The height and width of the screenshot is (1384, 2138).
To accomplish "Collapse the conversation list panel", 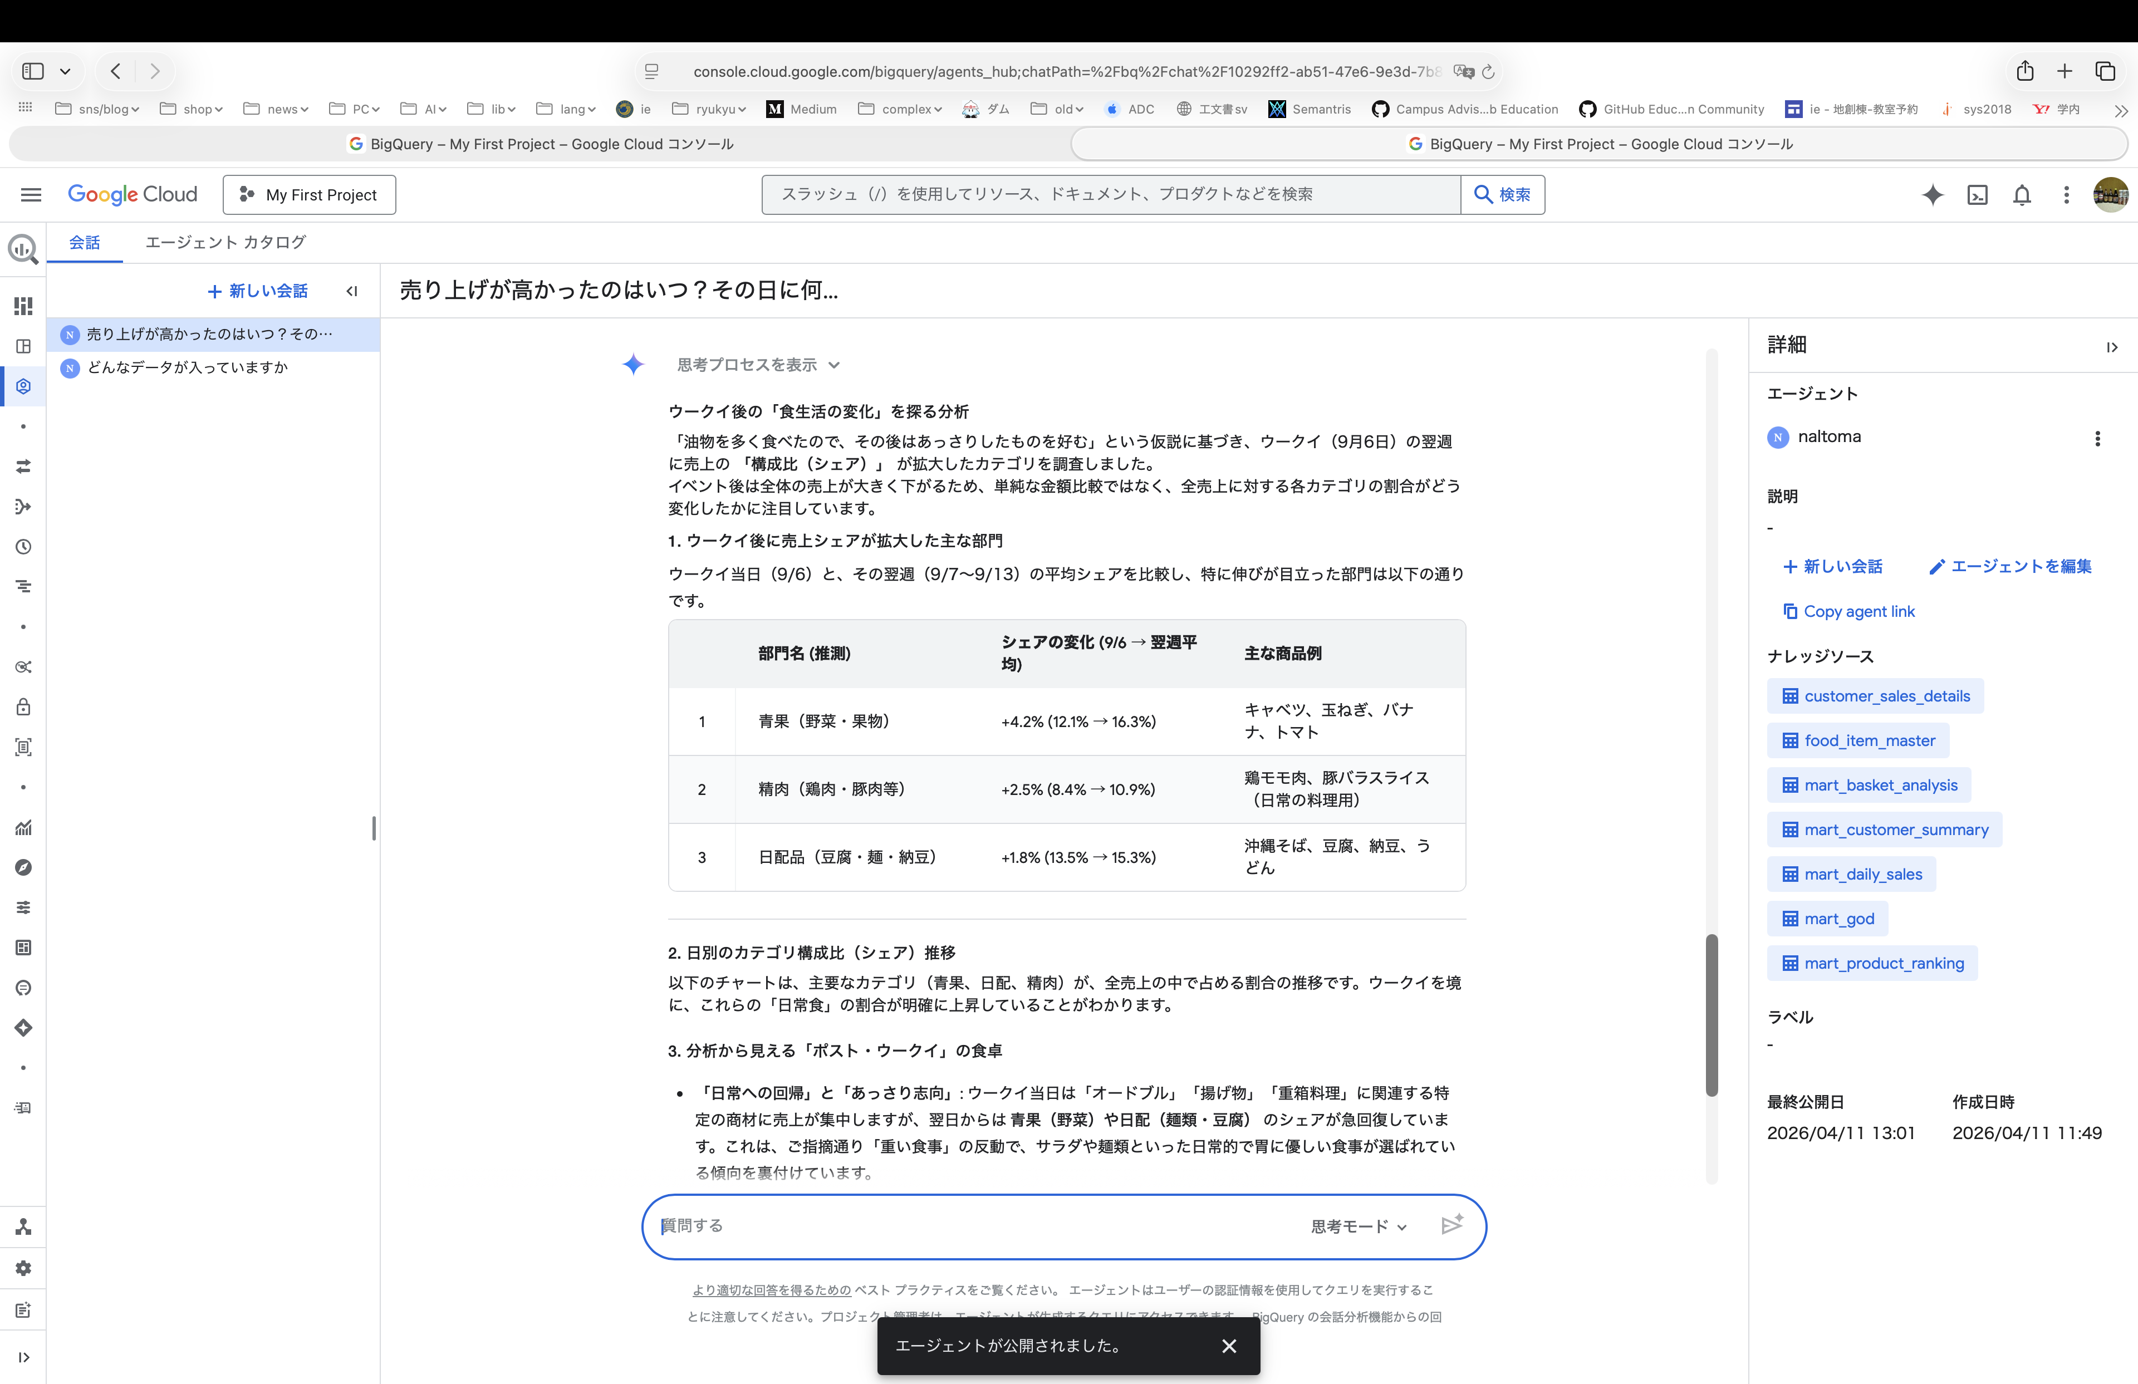I will point(352,291).
